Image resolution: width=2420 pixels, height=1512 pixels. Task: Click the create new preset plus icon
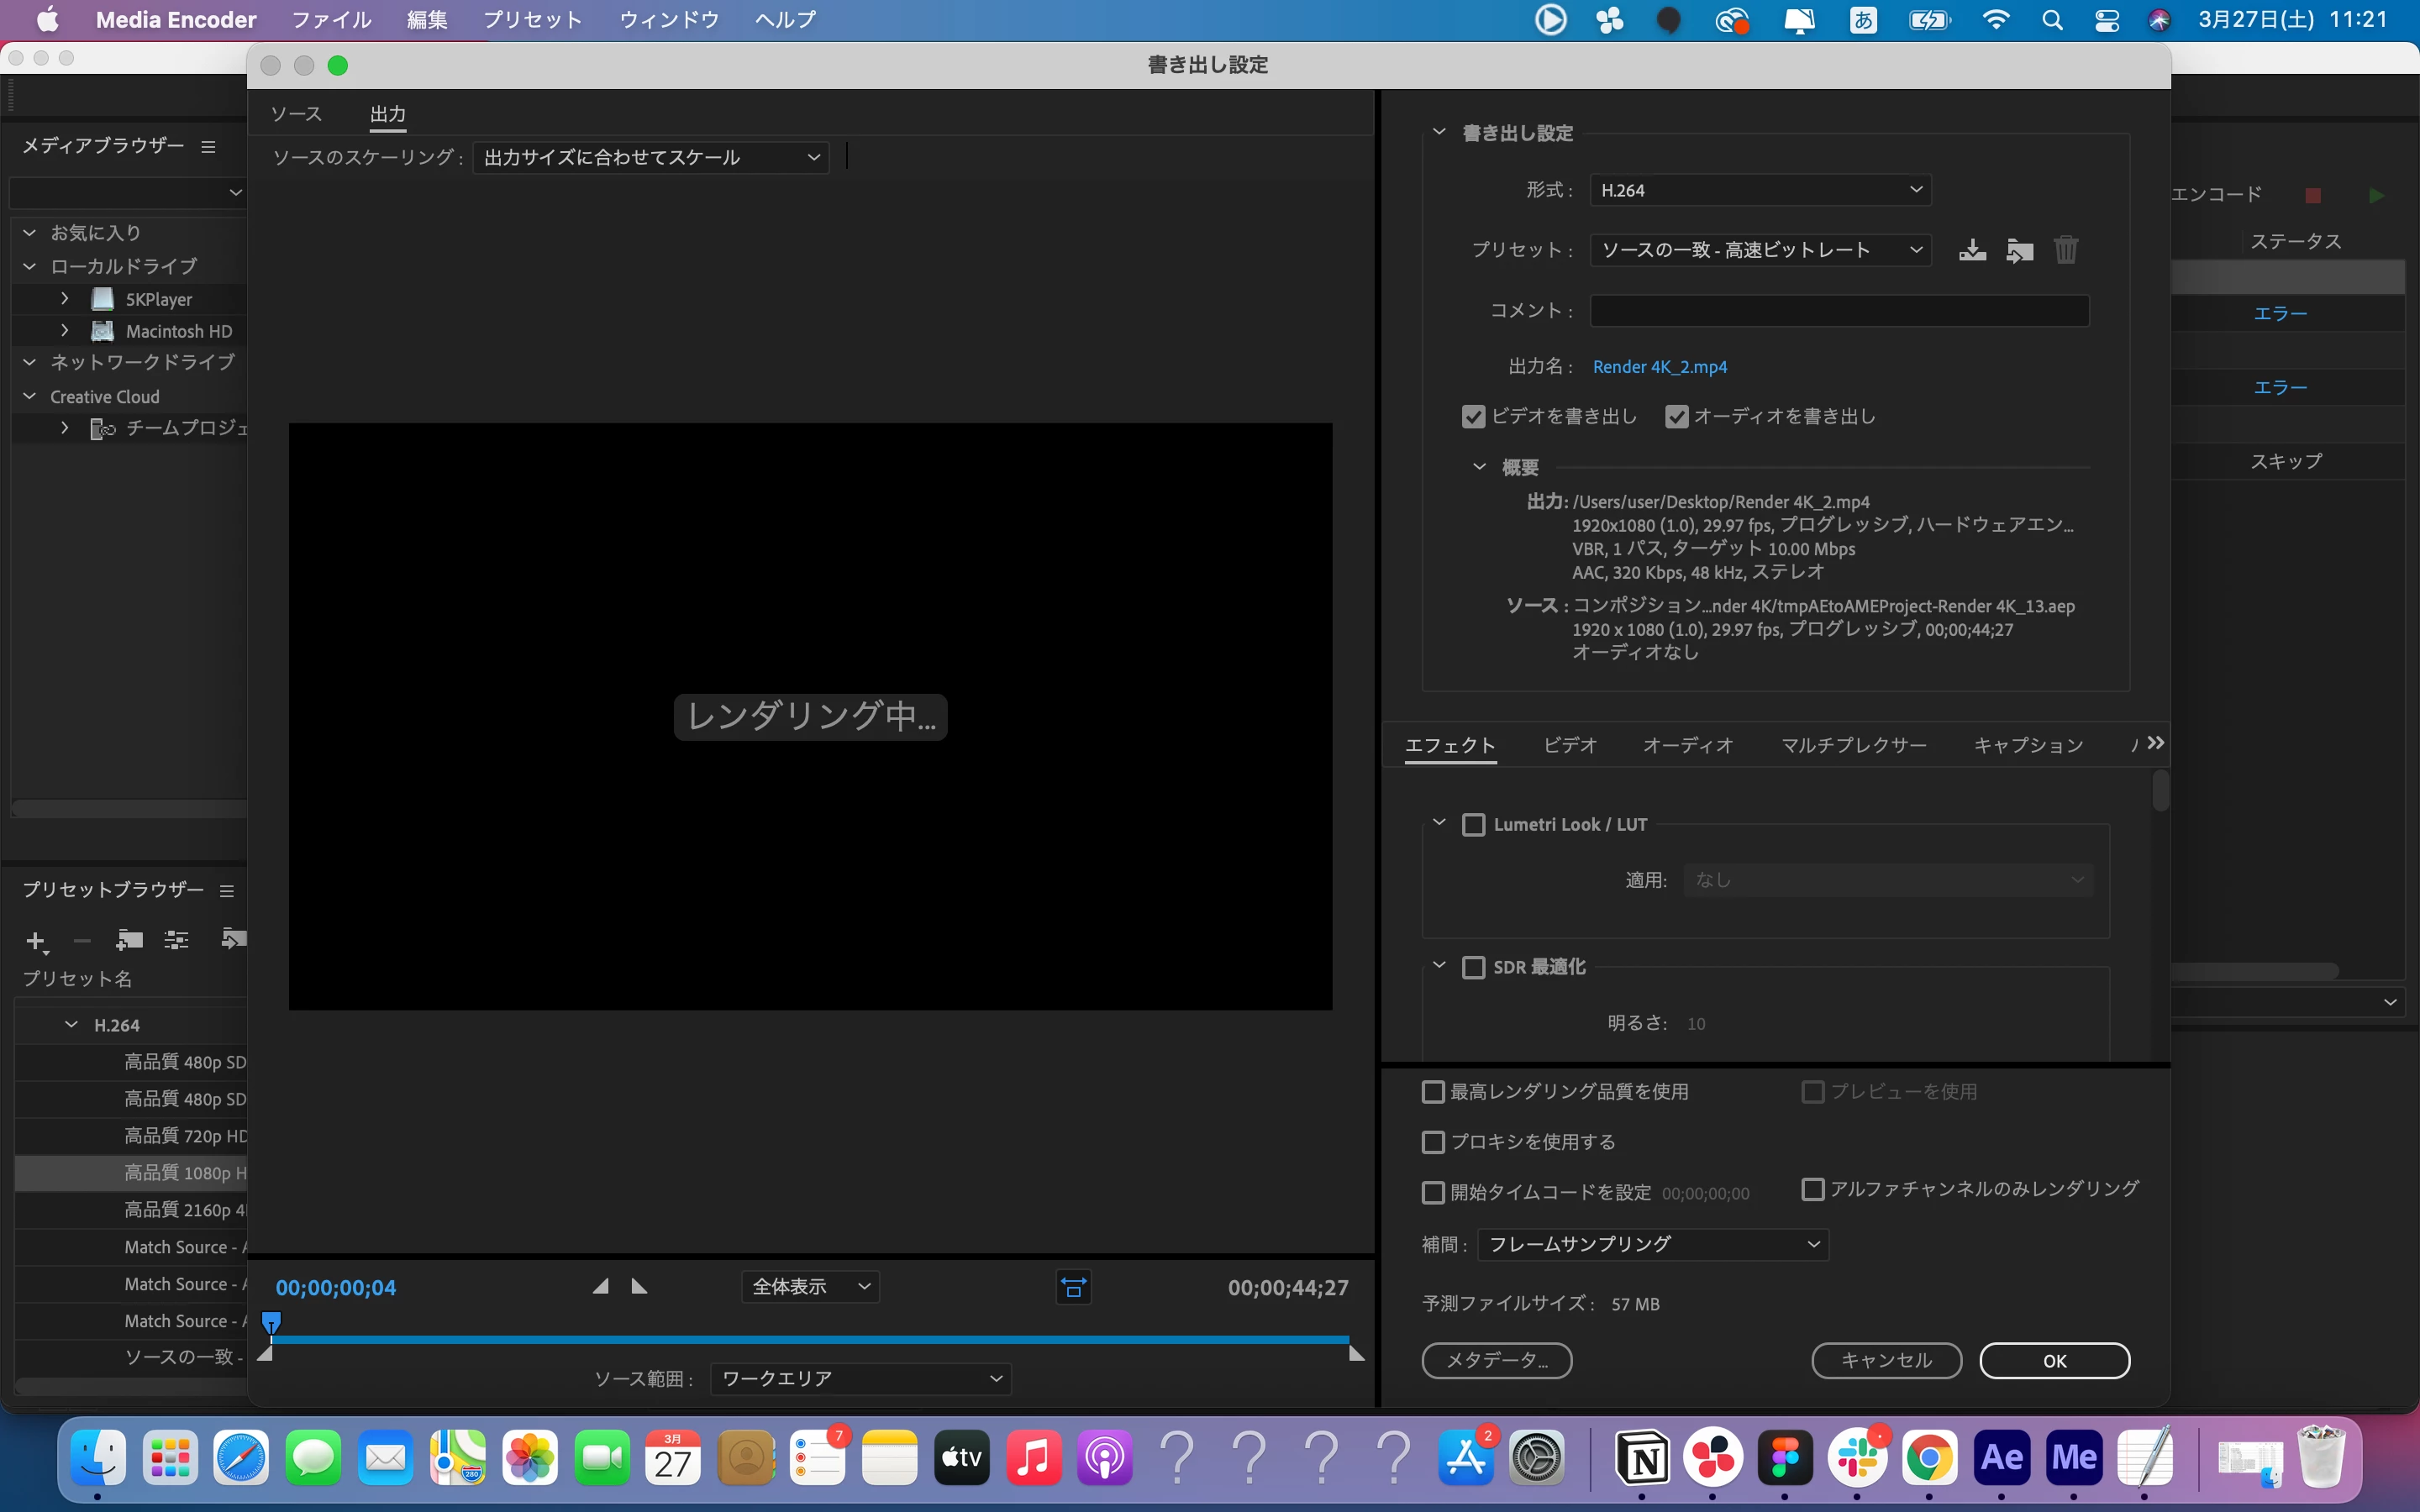(35, 940)
